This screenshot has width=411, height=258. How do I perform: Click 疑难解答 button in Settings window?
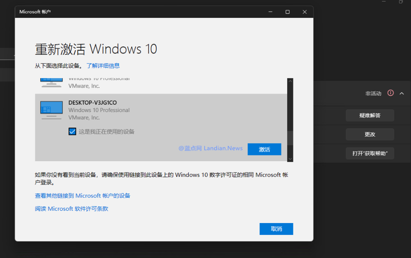(x=370, y=115)
